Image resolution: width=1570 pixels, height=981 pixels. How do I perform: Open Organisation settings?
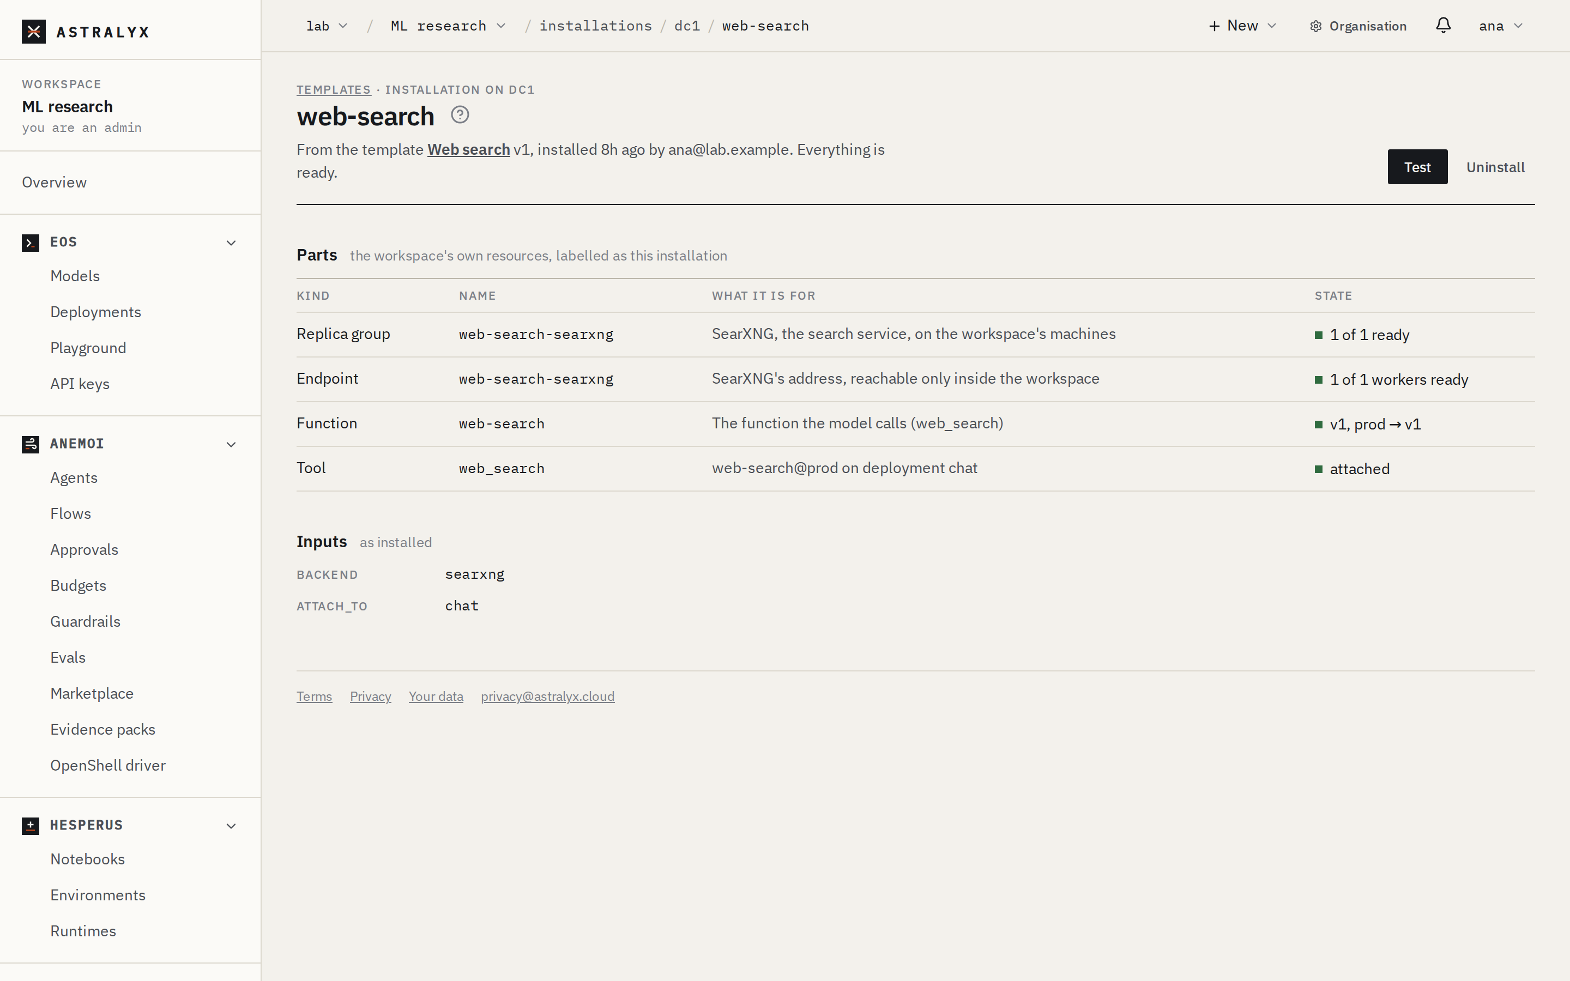1358,26
